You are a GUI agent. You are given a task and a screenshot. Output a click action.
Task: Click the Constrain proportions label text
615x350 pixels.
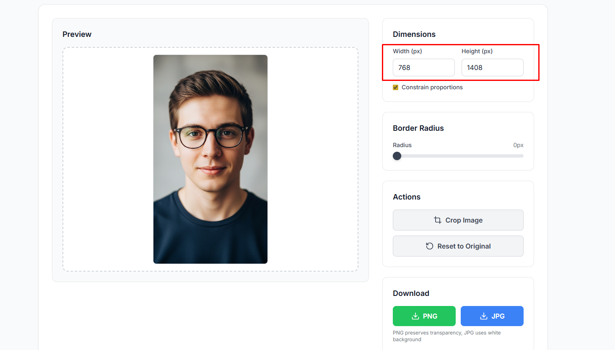click(x=432, y=87)
